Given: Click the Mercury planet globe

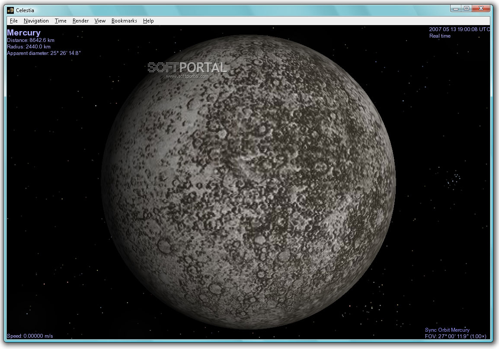Looking at the screenshot, I should [x=249, y=182].
